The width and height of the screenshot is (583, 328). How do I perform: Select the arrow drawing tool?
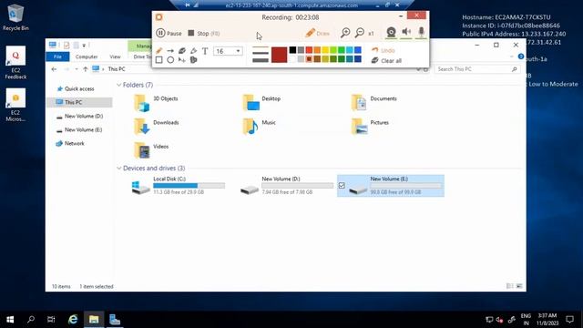point(170,51)
